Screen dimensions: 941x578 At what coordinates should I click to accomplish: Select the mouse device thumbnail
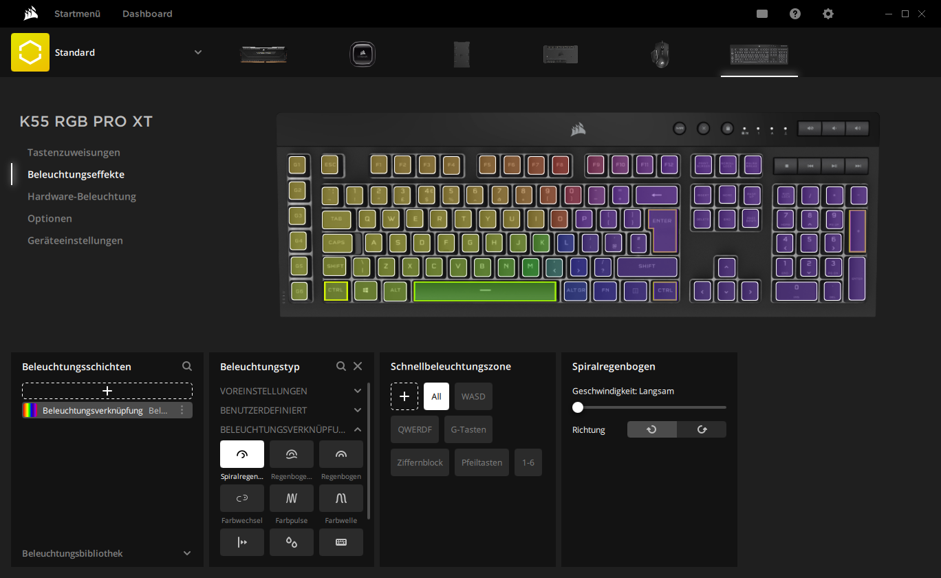661,54
